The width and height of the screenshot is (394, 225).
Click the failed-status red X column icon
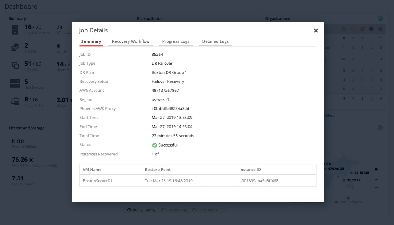[362, 29]
